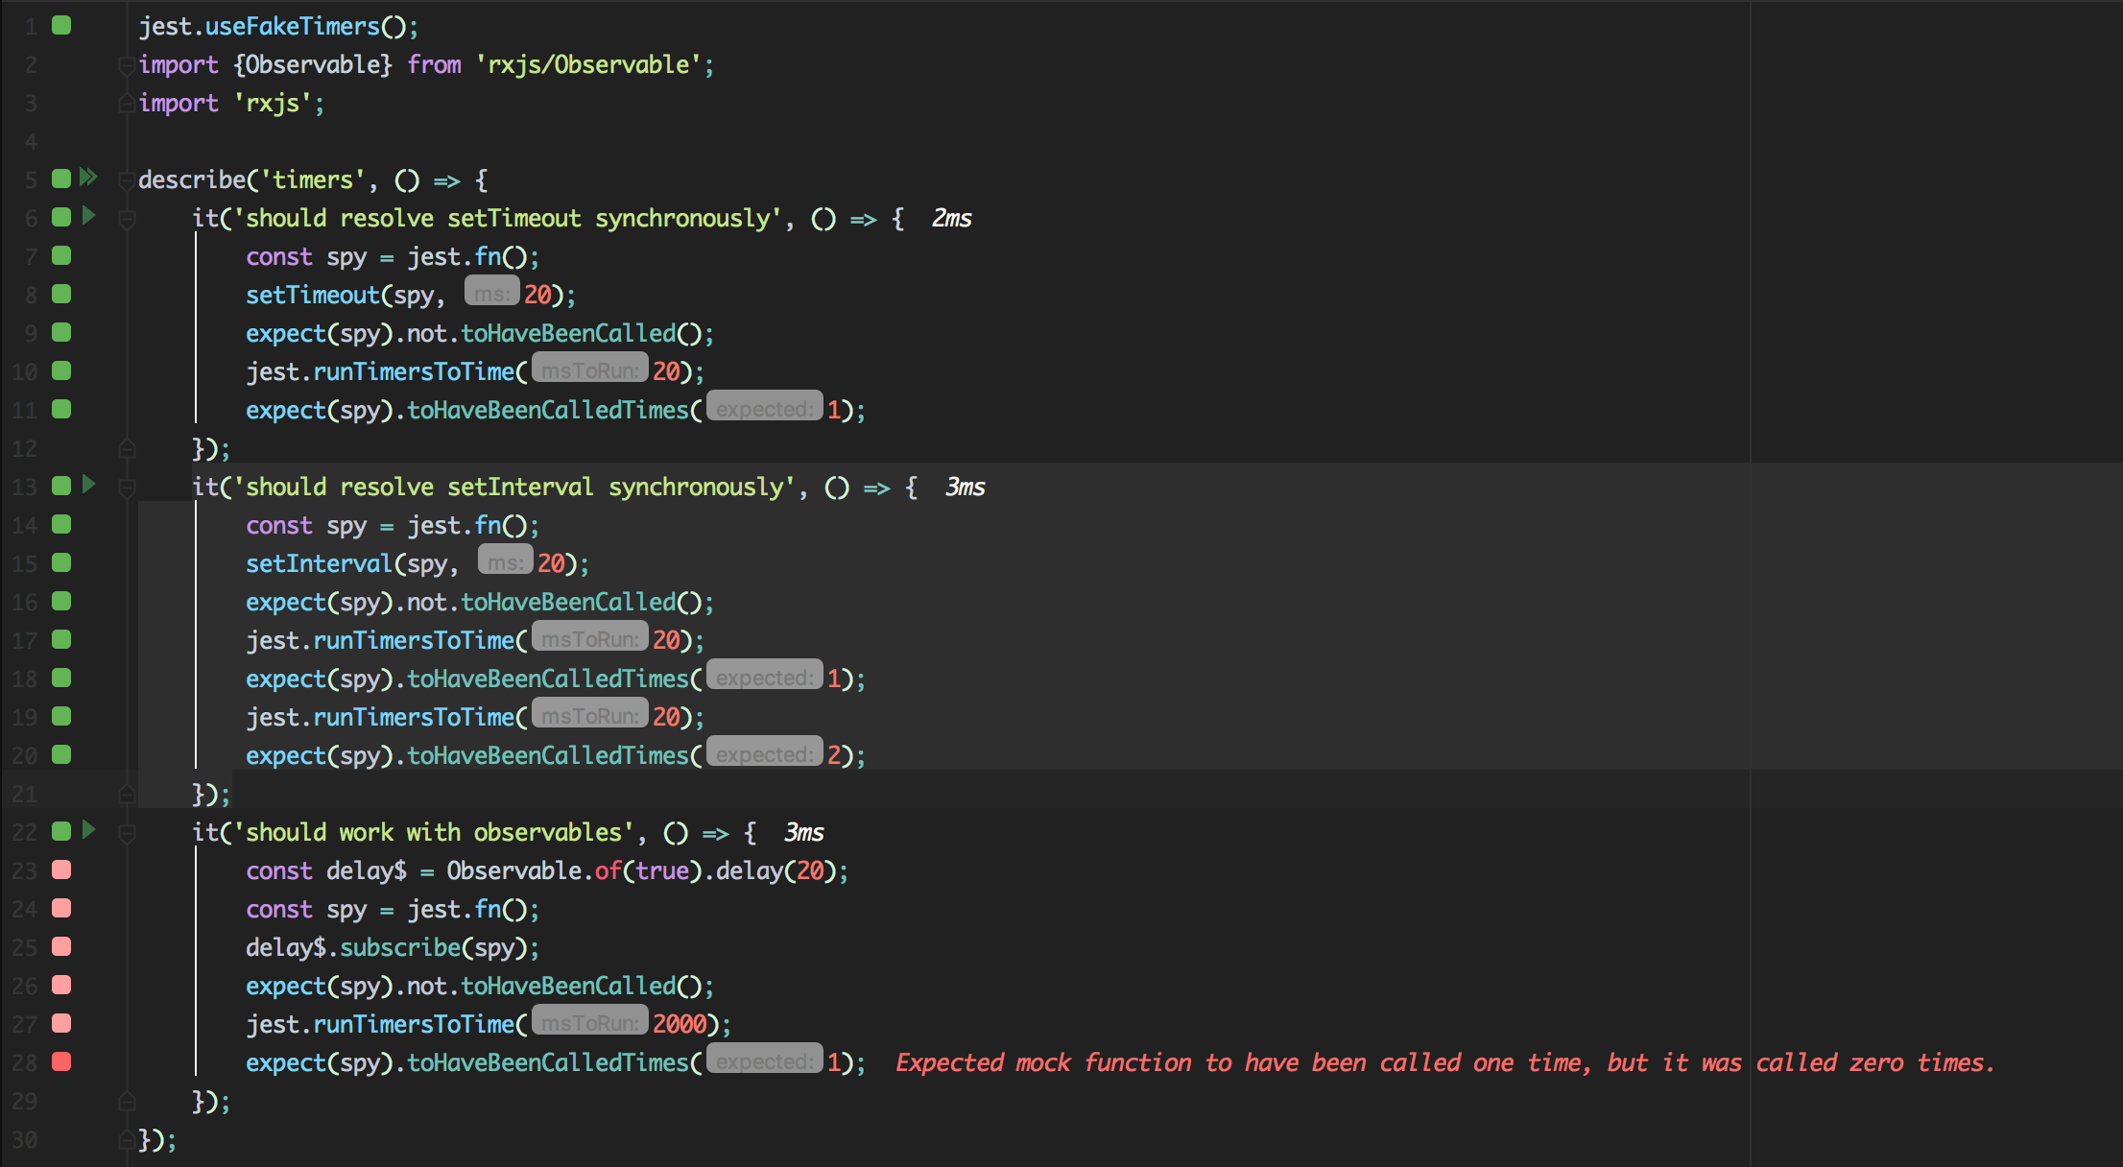The image size is (2123, 1167).
Task: Click pink marker on line 24
Action: pos(61,908)
